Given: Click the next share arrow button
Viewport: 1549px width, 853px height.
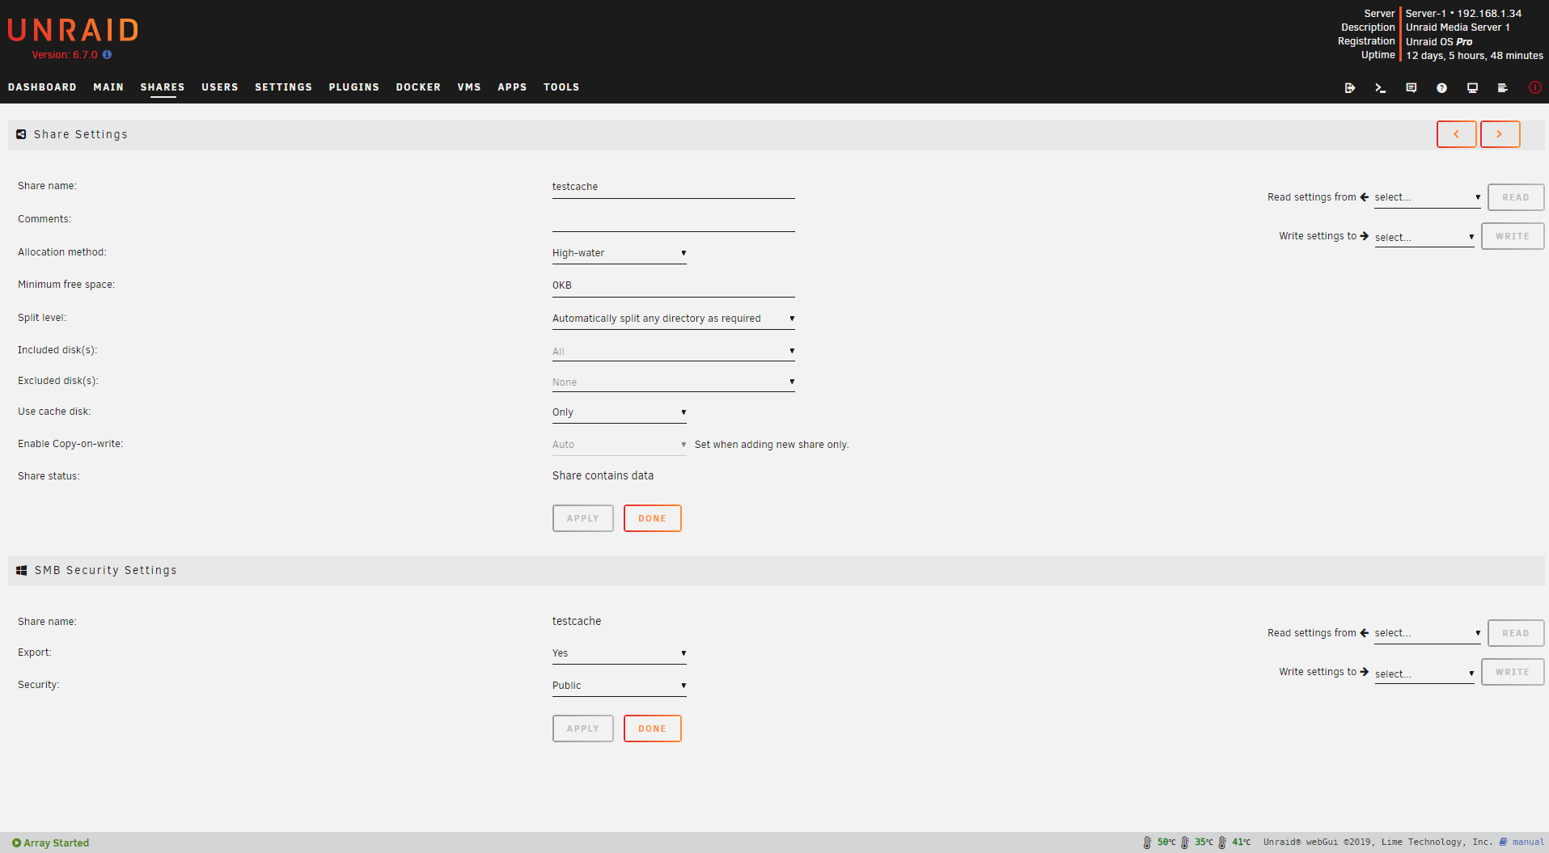Looking at the screenshot, I should point(1500,134).
